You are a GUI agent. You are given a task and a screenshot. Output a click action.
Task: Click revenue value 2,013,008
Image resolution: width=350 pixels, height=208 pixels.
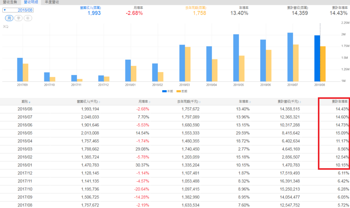point(90,133)
